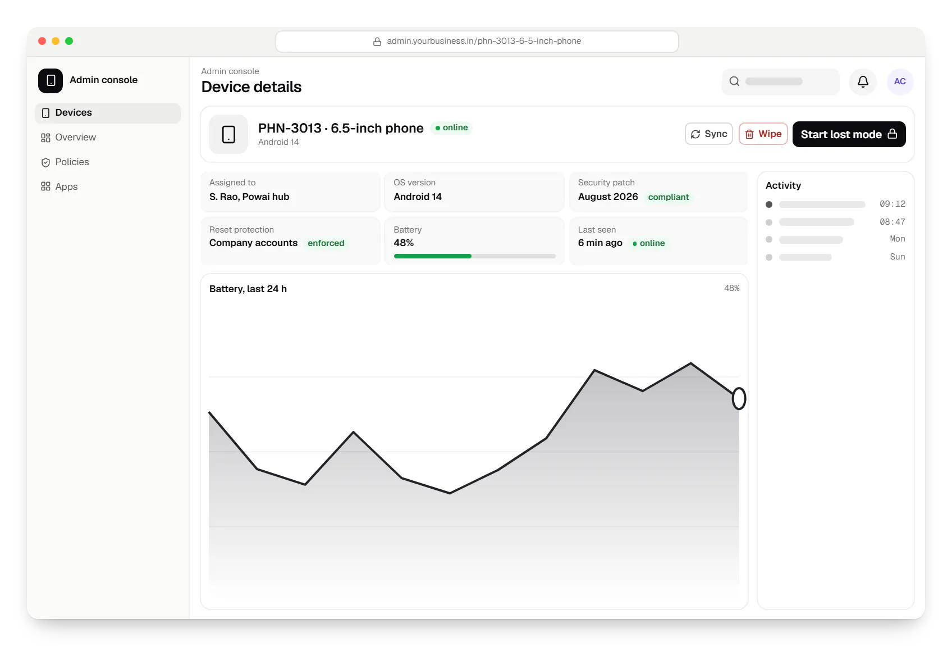The width and height of the screenshot is (952, 646).
Task: Select the Sun activity entry
Action: [835, 257]
